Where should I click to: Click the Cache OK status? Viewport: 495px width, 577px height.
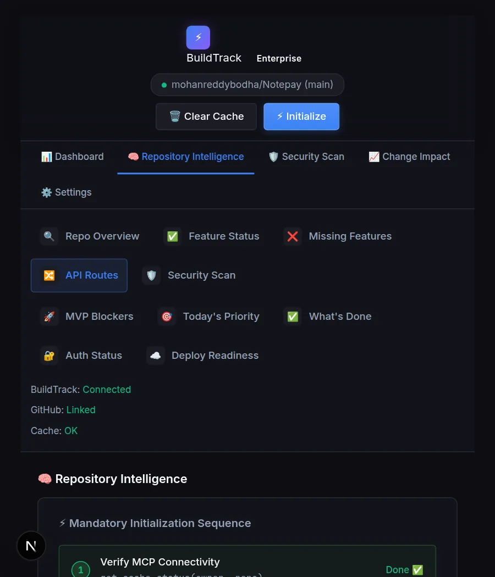coord(54,431)
